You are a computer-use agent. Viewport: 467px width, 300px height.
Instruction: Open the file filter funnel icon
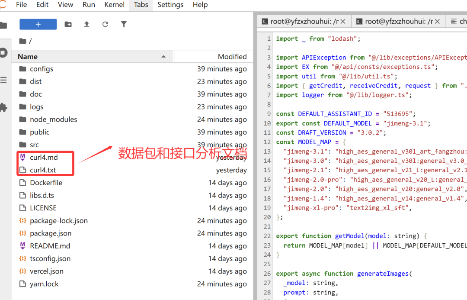[124, 24]
